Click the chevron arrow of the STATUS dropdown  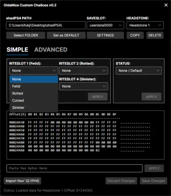coord(158,71)
